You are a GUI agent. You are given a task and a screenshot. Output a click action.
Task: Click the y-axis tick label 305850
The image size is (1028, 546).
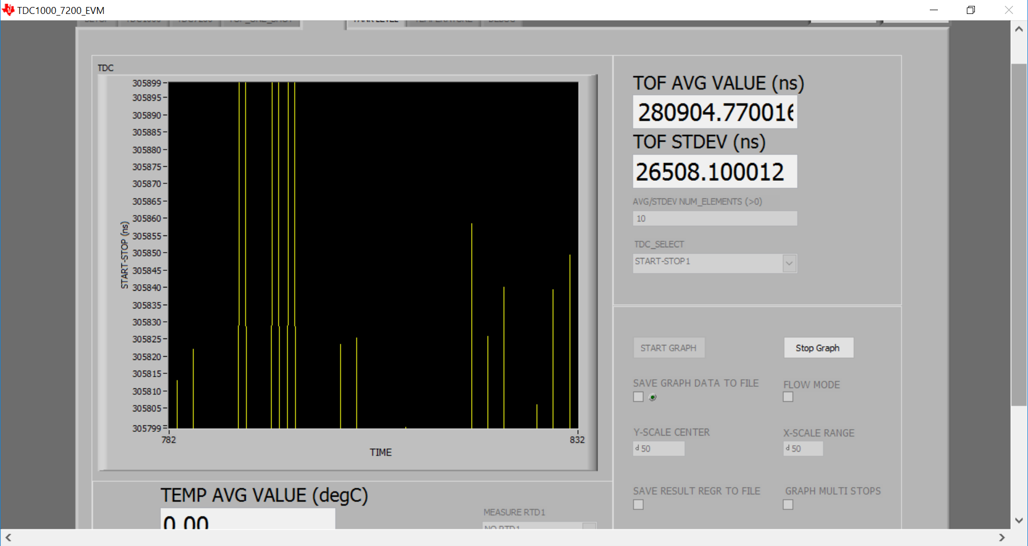(146, 253)
